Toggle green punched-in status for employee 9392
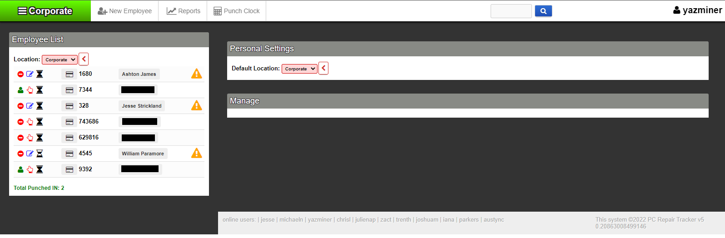 pos(20,169)
